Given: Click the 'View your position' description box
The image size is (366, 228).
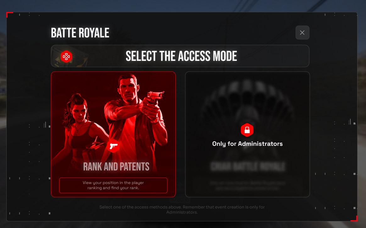Looking at the screenshot, I should pyautogui.click(x=113, y=185).
